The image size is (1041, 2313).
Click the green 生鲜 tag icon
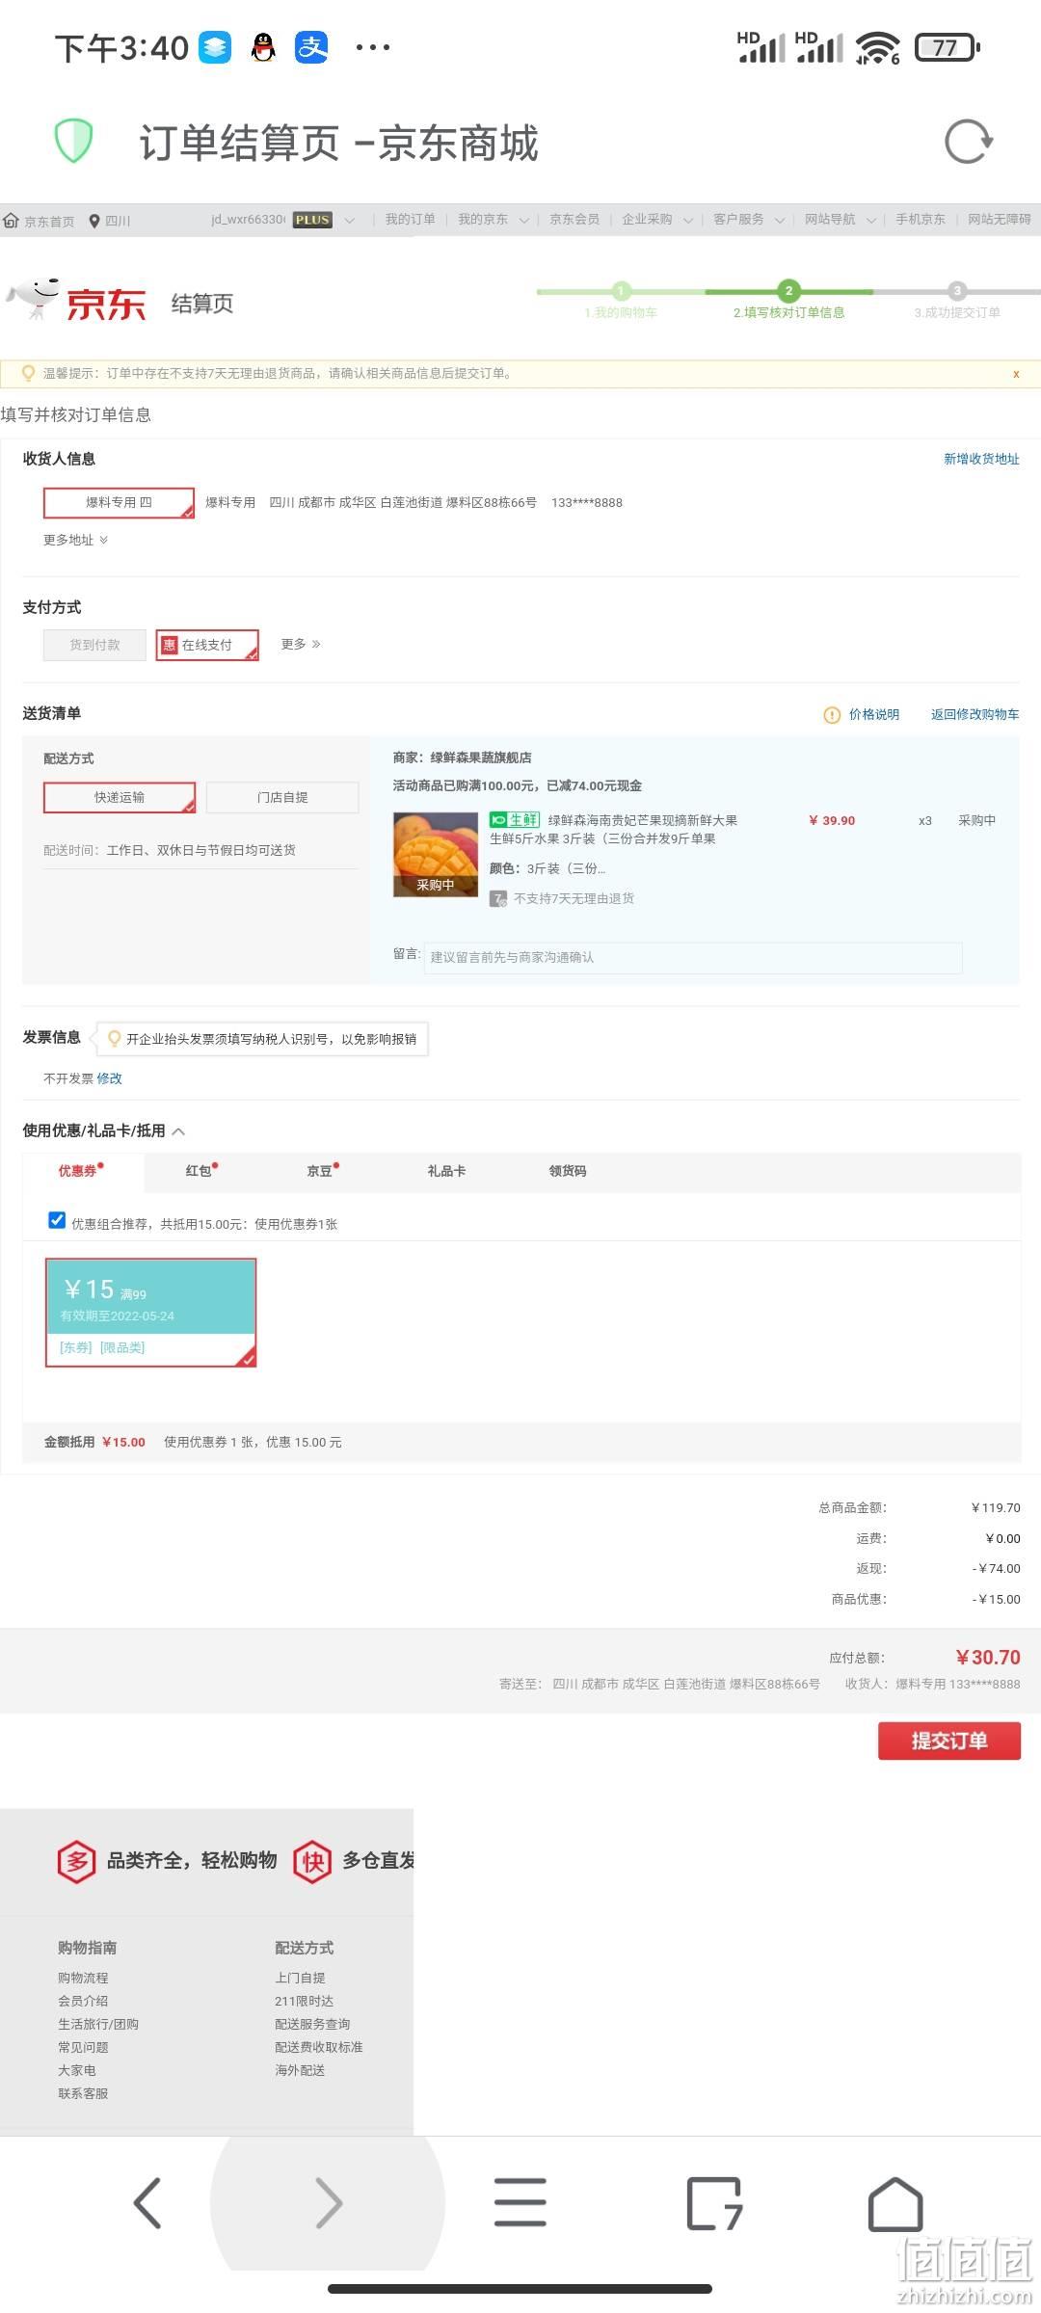515,820
